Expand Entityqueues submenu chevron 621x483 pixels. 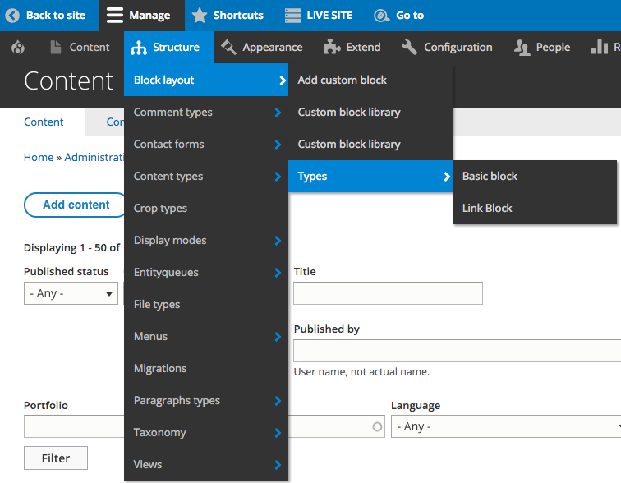click(278, 273)
